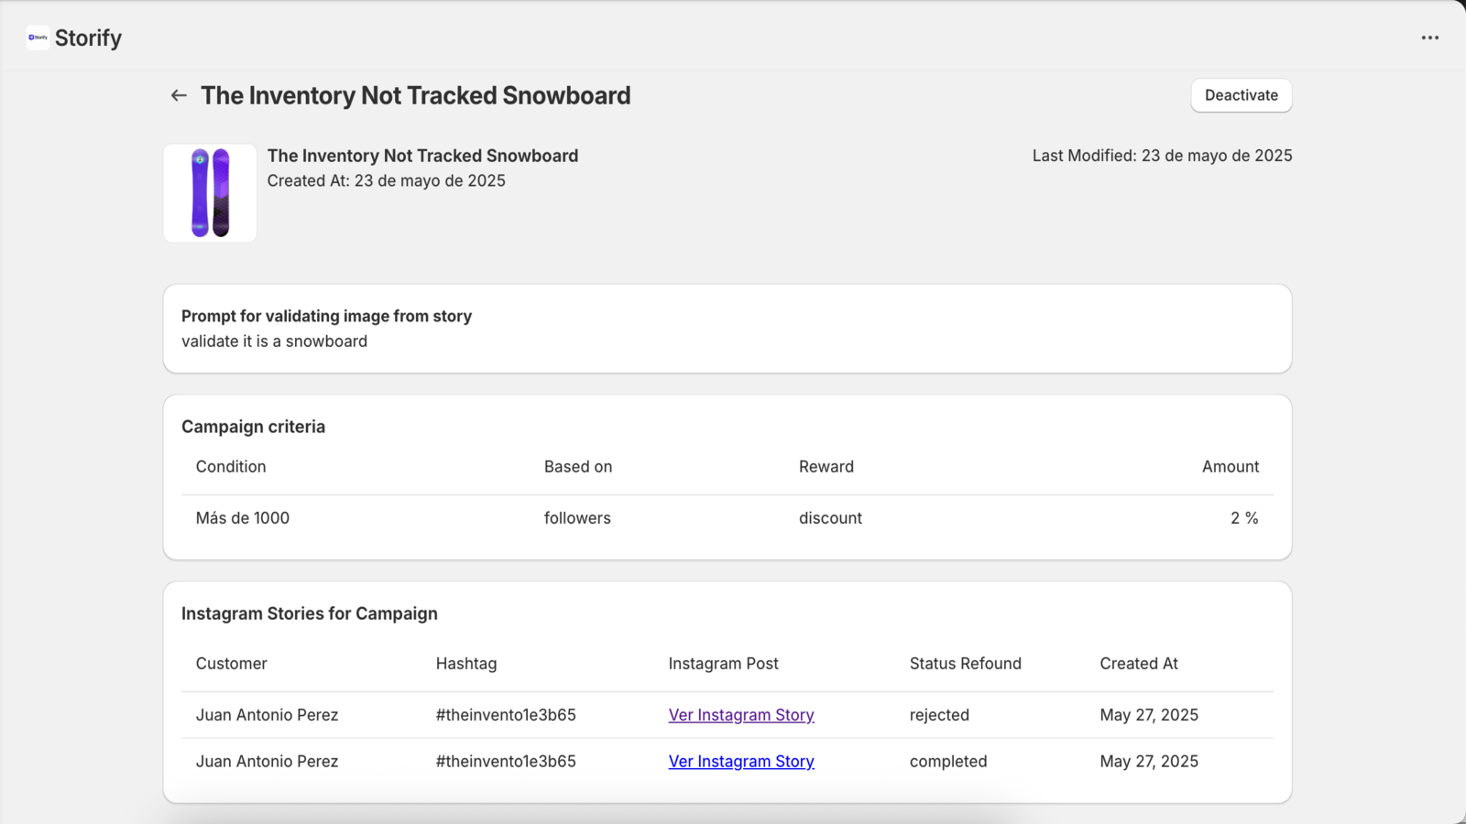Select the hashtag #theinvento1e3b65 in the first row
Image resolution: width=1466 pixels, height=824 pixels.
(x=505, y=715)
